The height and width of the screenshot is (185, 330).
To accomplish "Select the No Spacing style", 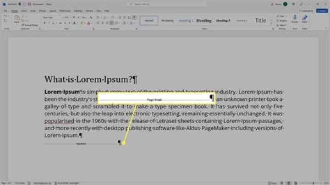I will 167,21.
